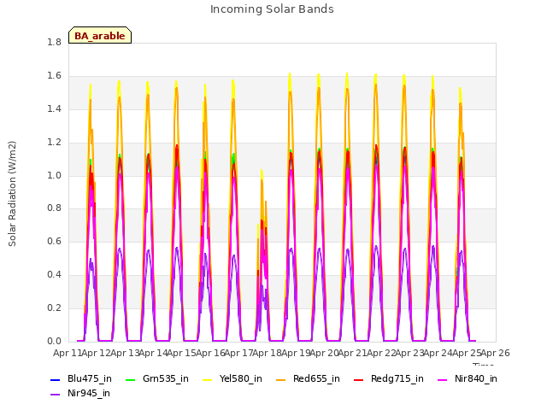Click the green Grn535_in legend swatch
Image resolution: width=547 pixels, height=410 pixels.
point(130,379)
